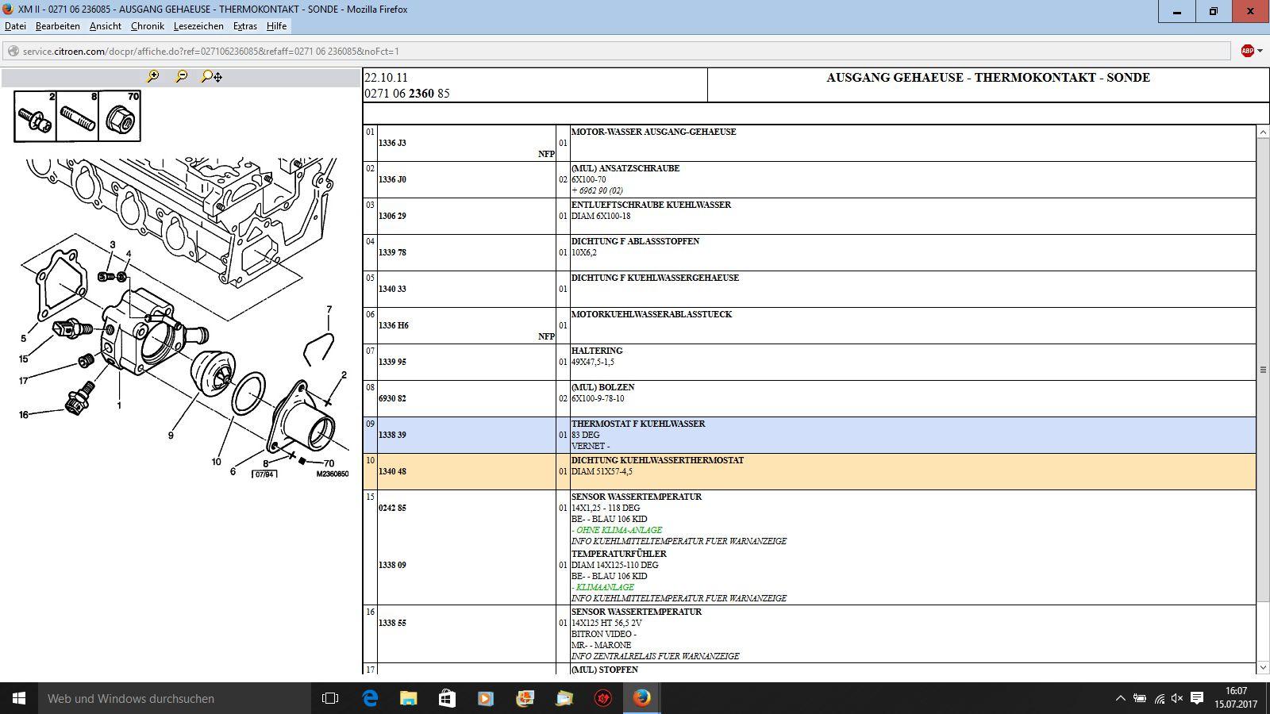Click the screw thumbnail labeled 2

coord(35,116)
